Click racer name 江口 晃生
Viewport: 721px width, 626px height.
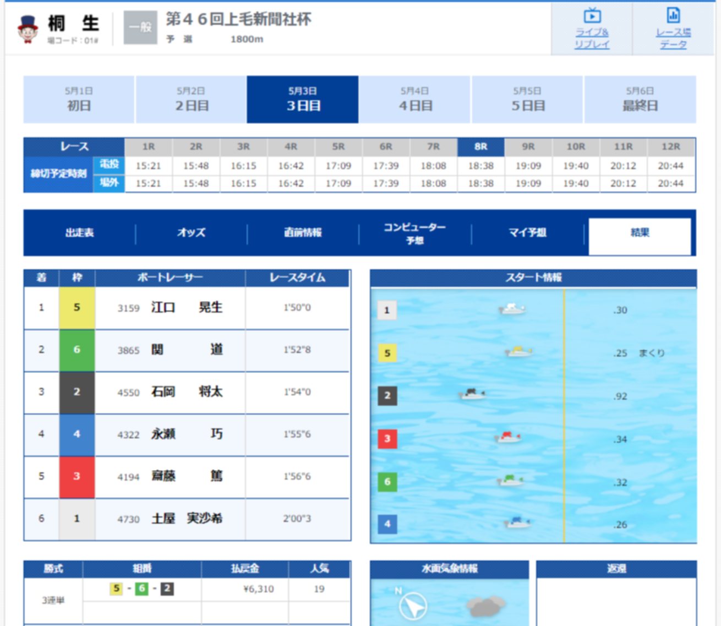pos(187,308)
